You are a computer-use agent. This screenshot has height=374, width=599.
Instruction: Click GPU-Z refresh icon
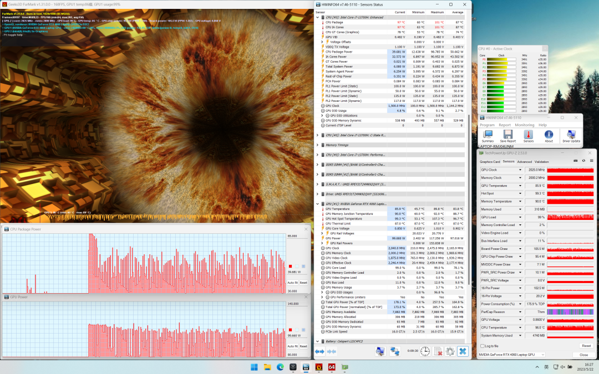(583, 161)
